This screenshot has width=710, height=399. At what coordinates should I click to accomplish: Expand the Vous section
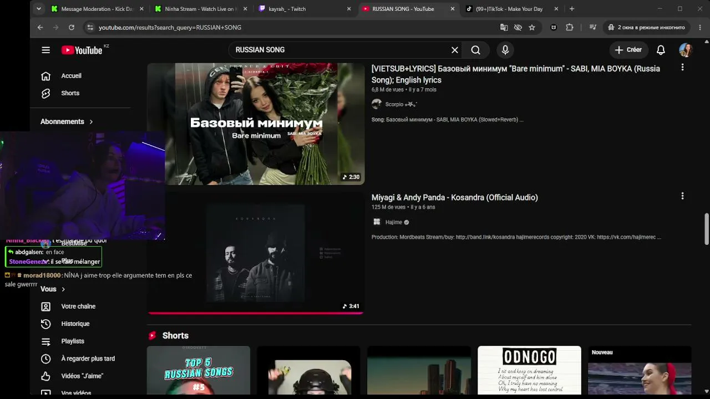[53, 289]
